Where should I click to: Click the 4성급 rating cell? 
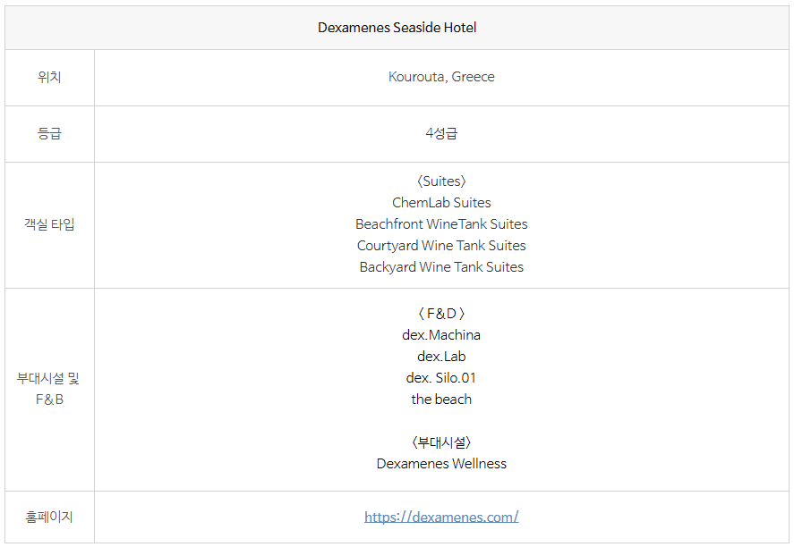click(x=441, y=133)
